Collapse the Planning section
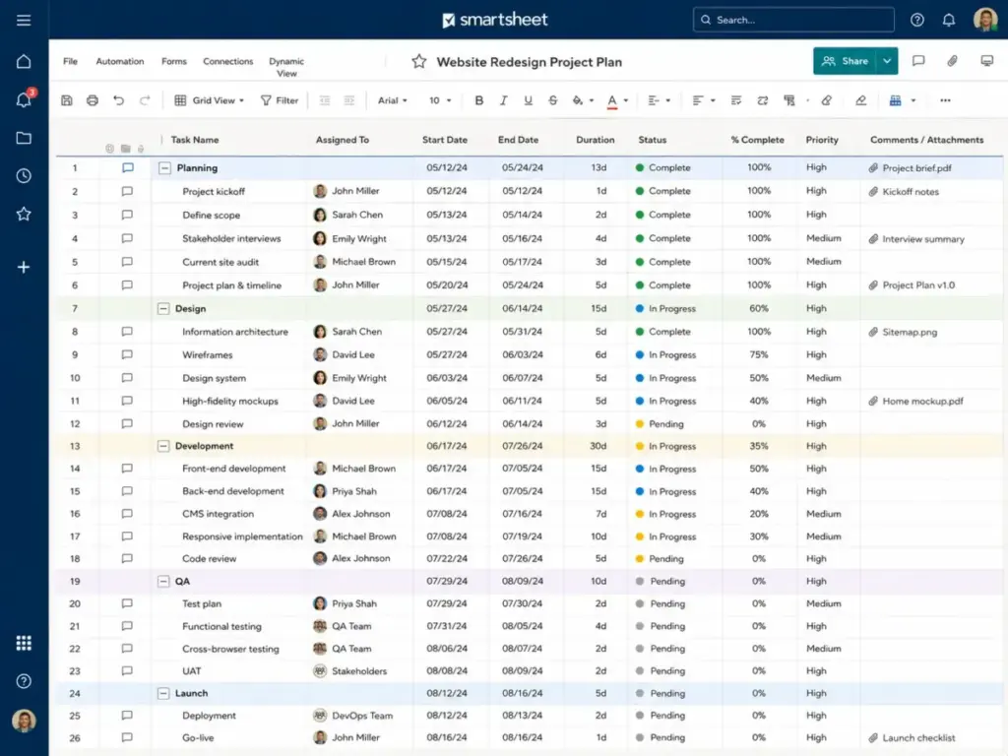This screenshot has height=756, width=1008. pyautogui.click(x=164, y=167)
